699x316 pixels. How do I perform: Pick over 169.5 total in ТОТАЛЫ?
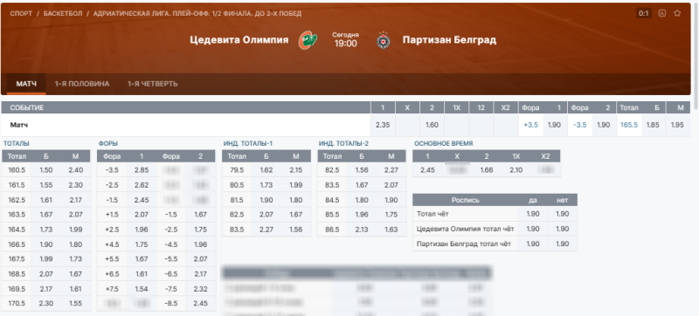[x=46, y=289]
